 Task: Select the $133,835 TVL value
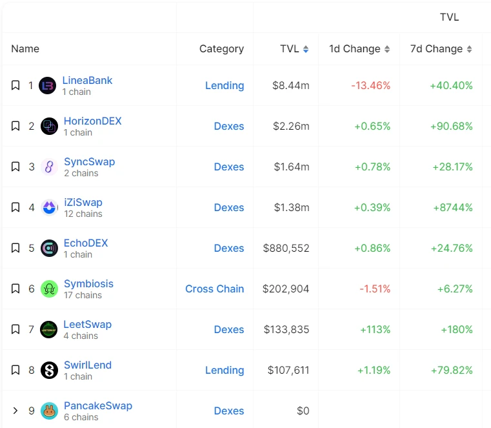[x=286, y=329]
